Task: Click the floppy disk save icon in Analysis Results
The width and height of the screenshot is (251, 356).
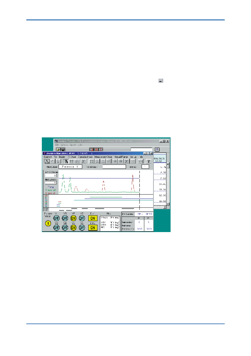Action: [x=63, y=150]
